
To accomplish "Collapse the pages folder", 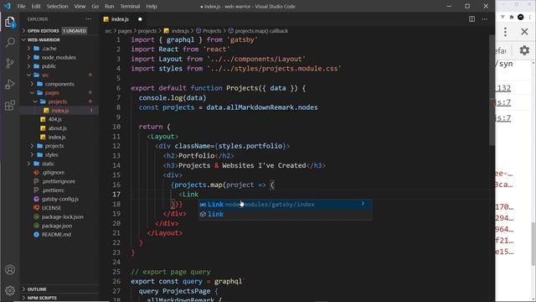I will point(59,93).
